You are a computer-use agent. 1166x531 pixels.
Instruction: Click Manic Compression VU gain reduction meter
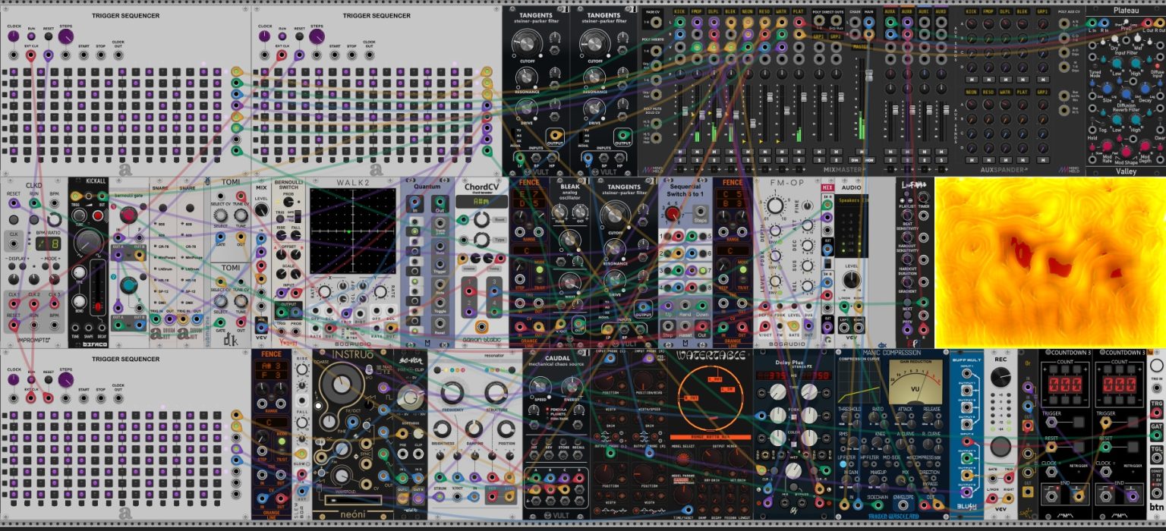(915, 381)
